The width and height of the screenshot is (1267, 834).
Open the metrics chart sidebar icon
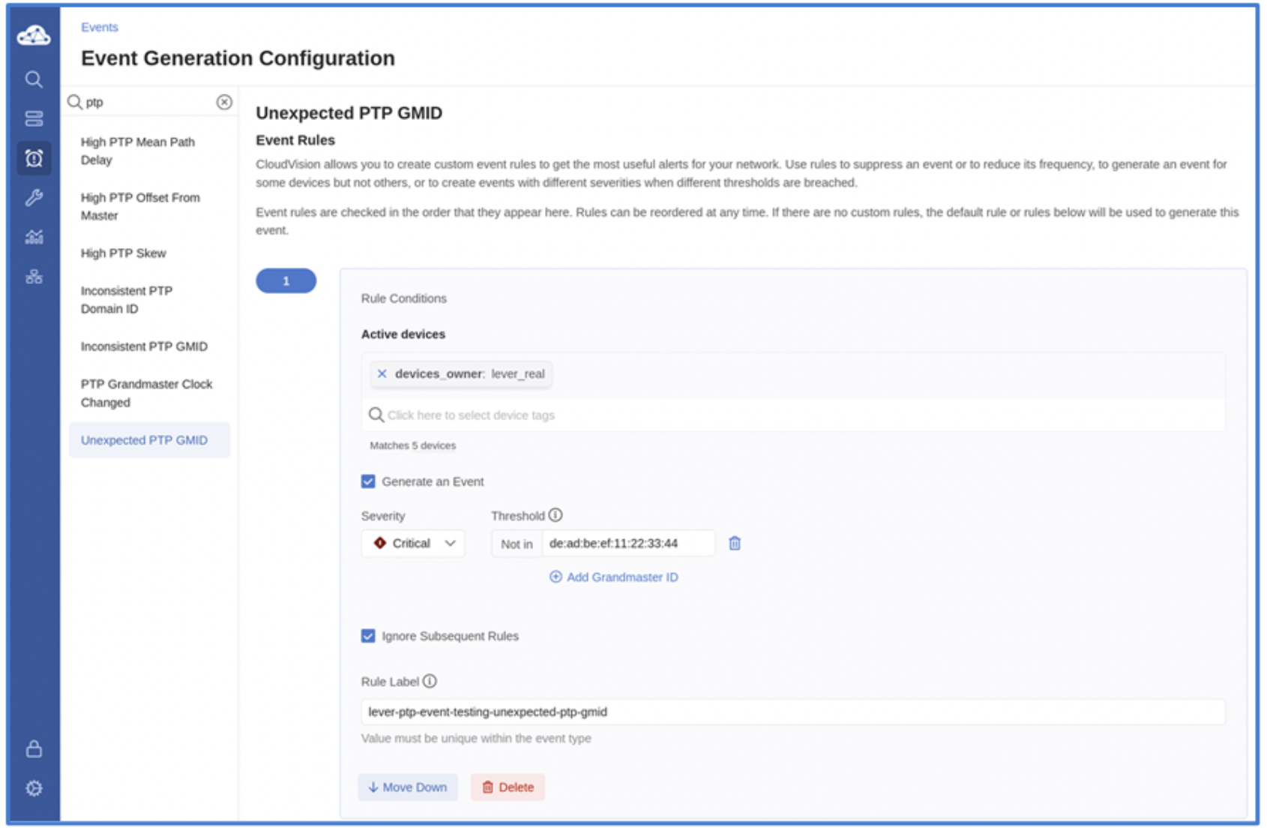point(34,238)
